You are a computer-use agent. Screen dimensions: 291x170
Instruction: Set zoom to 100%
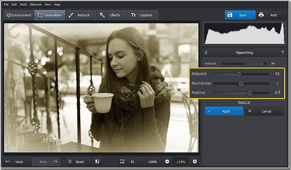[x=153, y=162]
